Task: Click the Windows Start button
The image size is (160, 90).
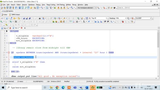Action: tap(3, 87)
